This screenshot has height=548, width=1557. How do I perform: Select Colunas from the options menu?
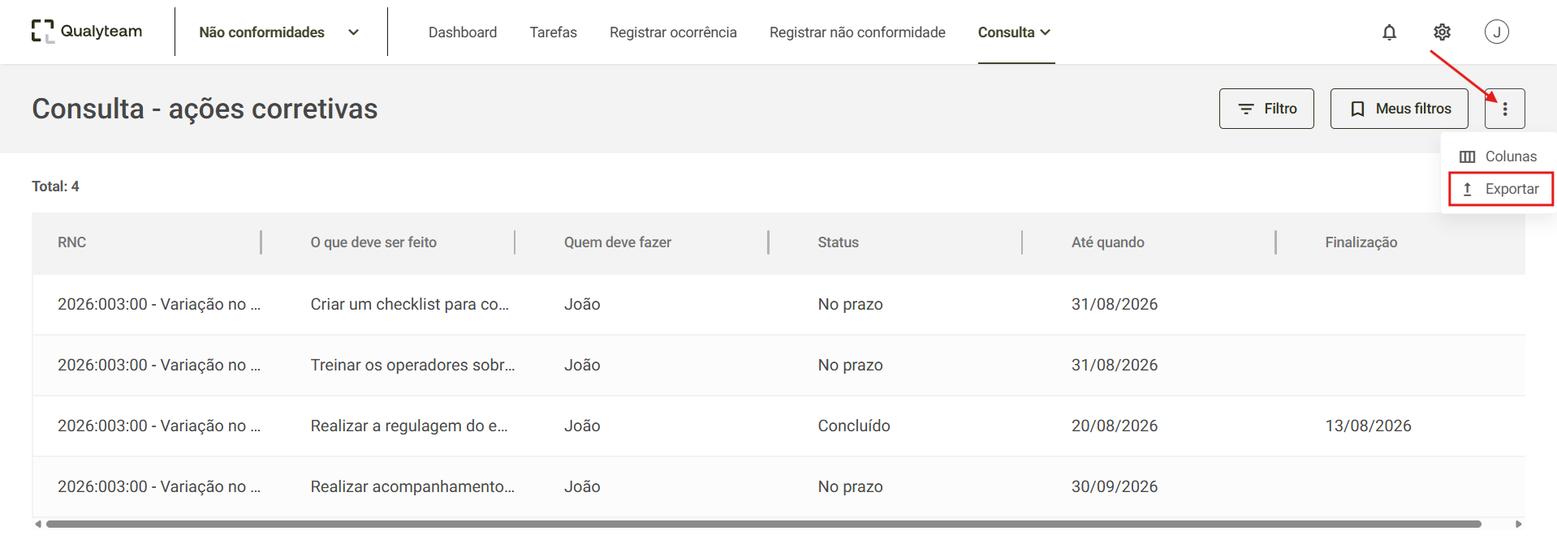click(x=1499, y=156)
